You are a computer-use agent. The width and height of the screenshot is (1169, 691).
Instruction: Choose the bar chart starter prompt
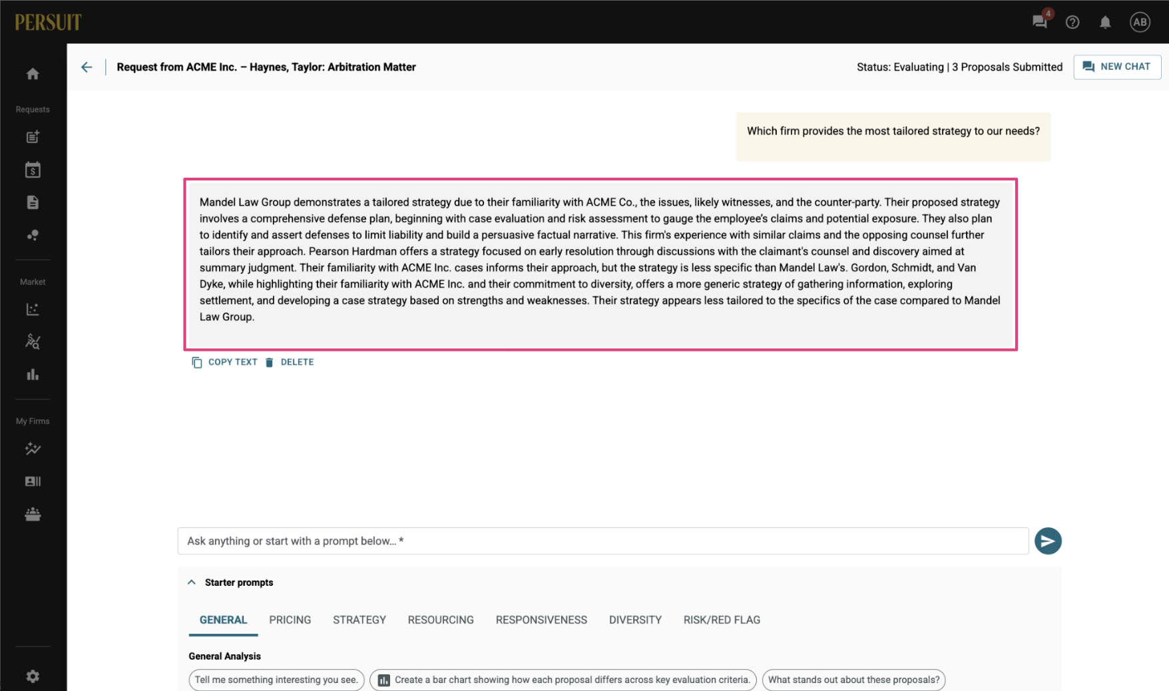pyautogui.click(x=563, y=680)
